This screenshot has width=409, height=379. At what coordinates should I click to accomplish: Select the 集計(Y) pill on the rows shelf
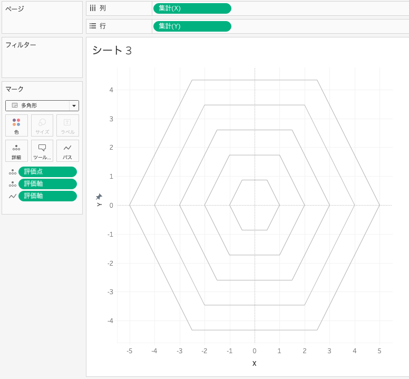coord(192,26)
